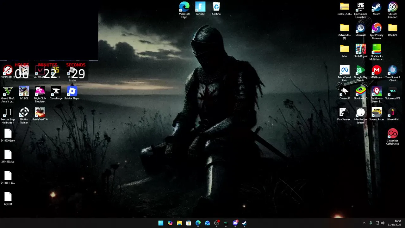Launch CurseForge

[56, 93]
